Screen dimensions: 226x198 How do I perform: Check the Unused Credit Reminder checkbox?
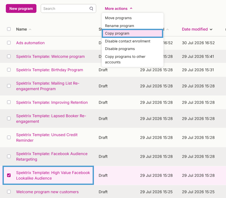9,137
